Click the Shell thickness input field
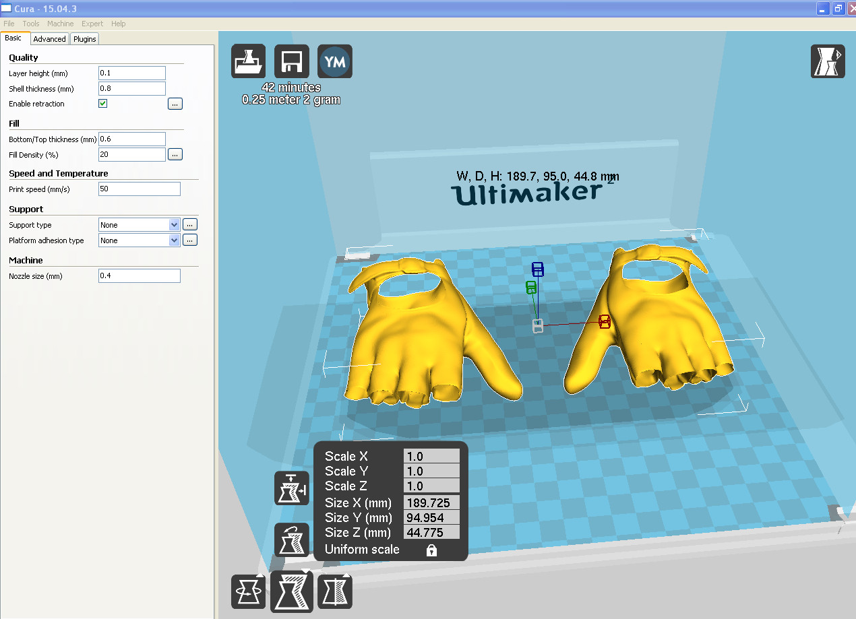Image resolution: width=856 pixels, height=619 pixels. click(x=132, y=88)
